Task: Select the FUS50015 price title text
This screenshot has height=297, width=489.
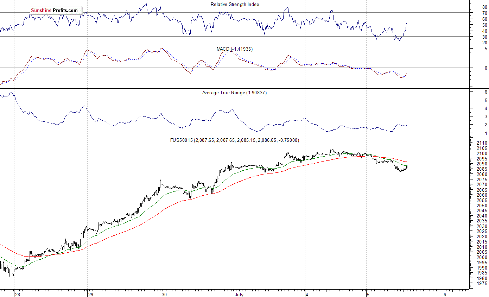Action: click(x=235, y=140)
